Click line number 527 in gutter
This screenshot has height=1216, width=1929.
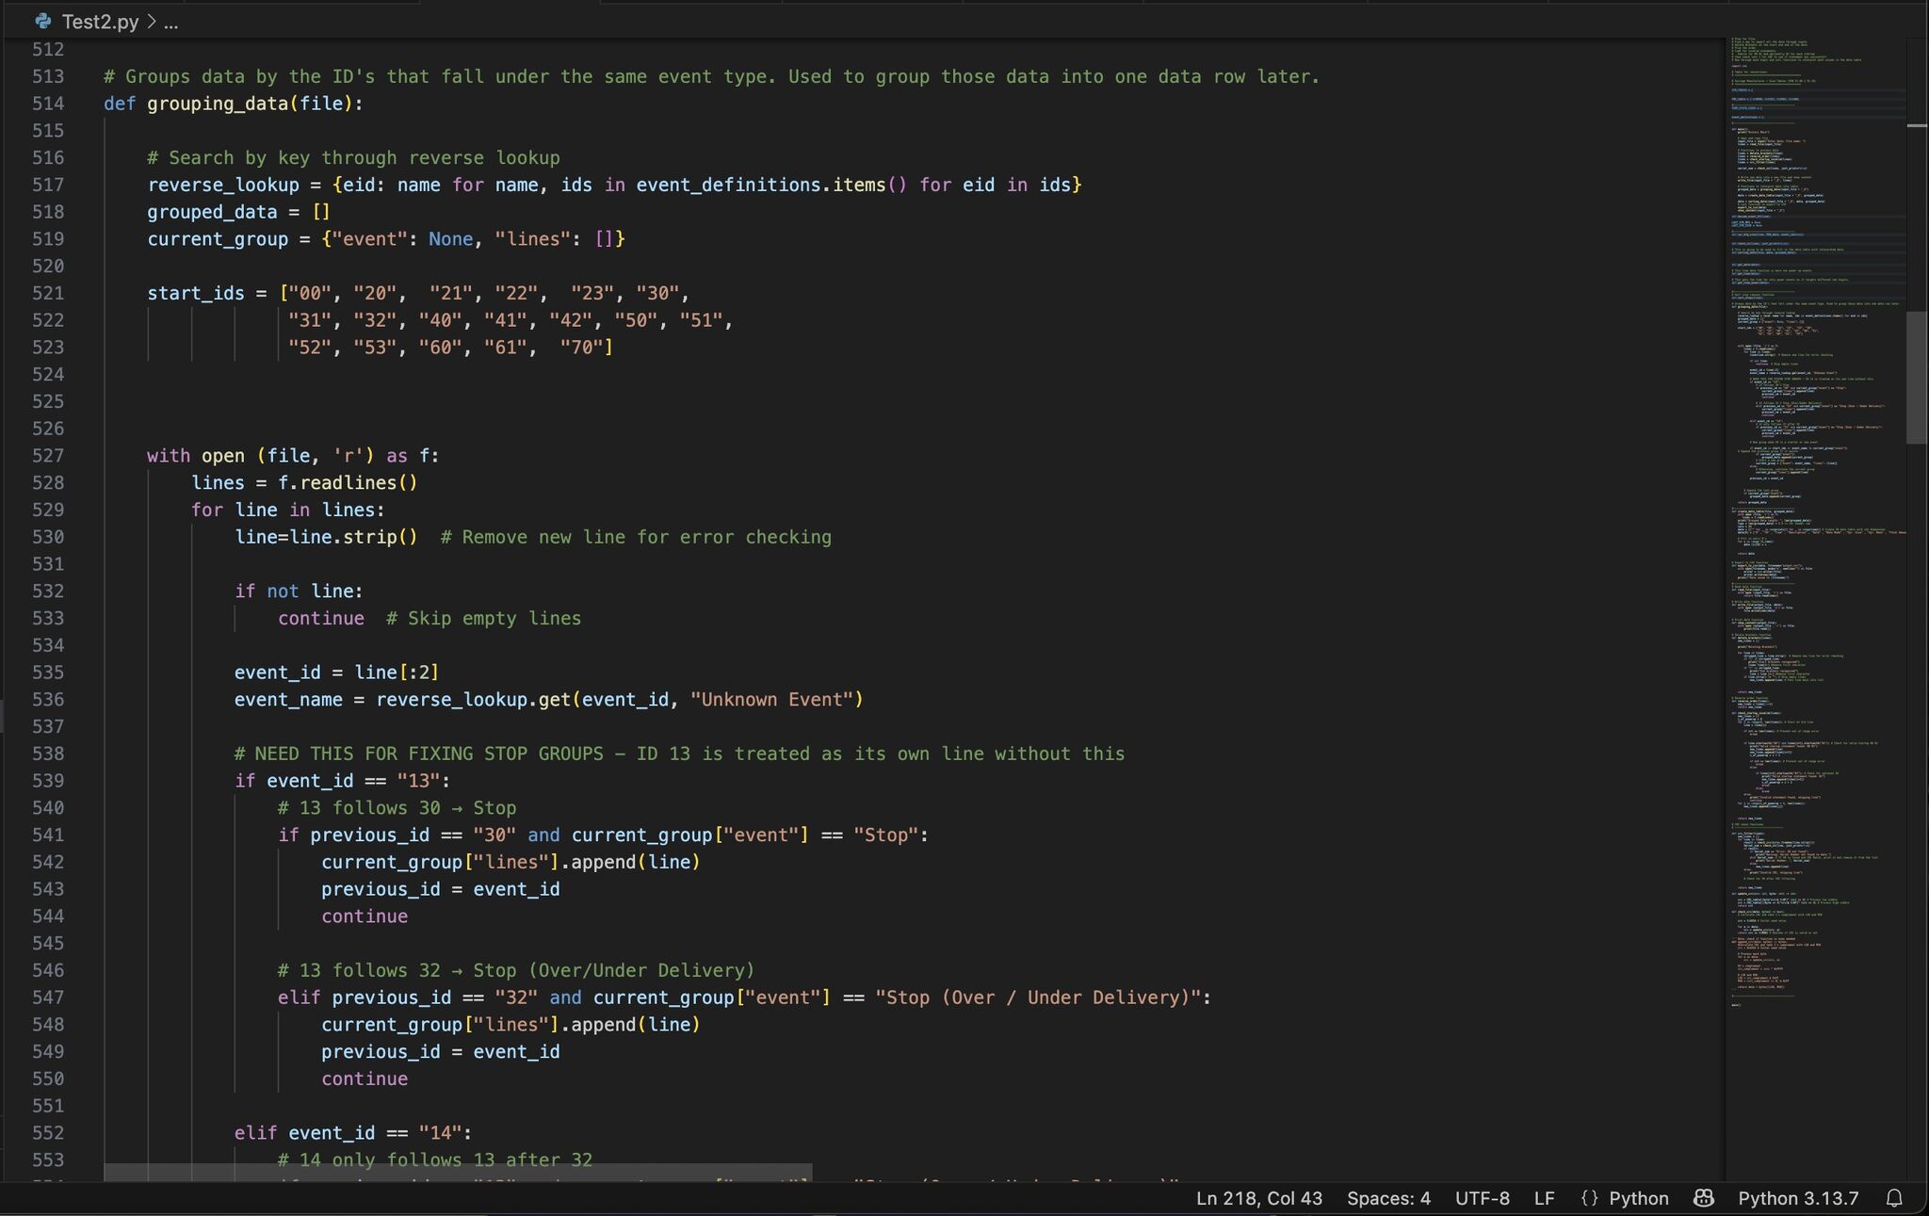[48, 456]
